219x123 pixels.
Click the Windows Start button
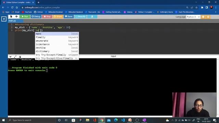click(3, 120)
